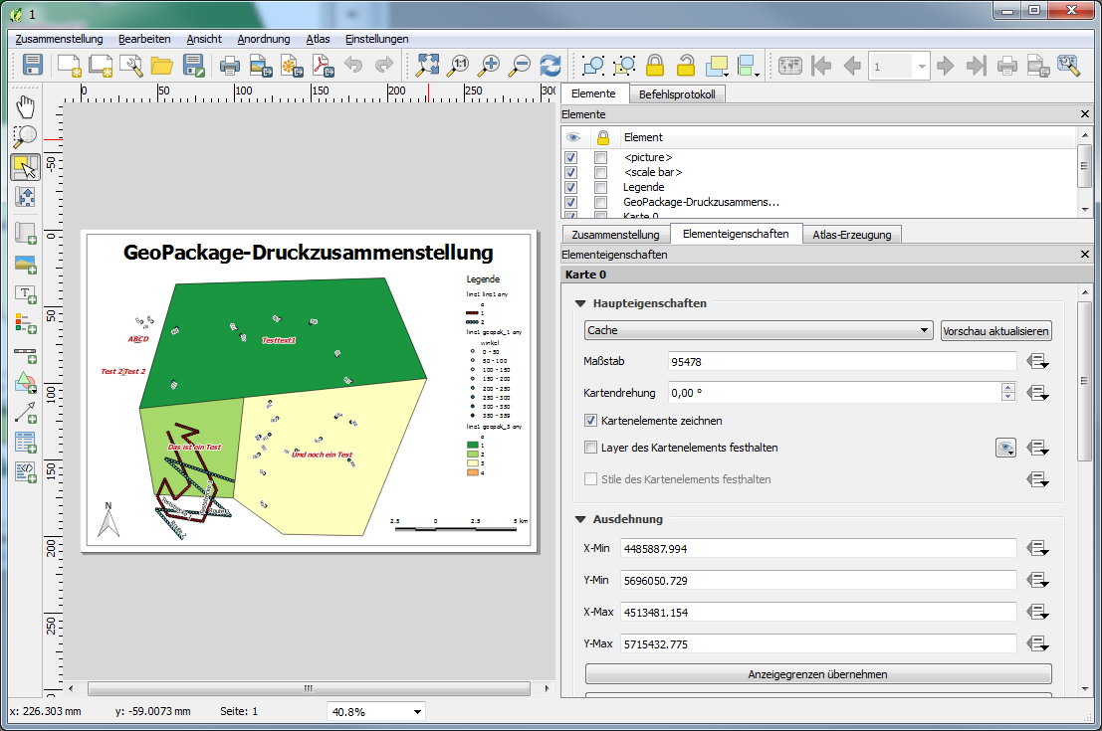Switch to the Atlas-Erzeugung tab
This screenshot has height=731, width=1102.
(x=851, y=235)
